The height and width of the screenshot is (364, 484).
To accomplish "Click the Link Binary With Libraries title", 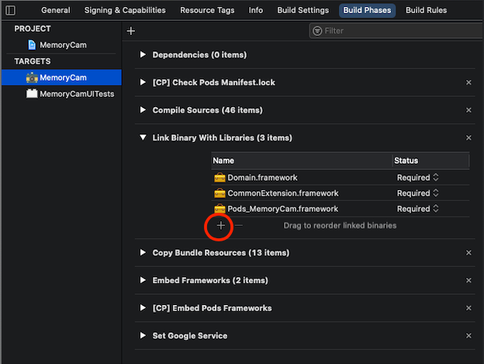I will [223, 137].
